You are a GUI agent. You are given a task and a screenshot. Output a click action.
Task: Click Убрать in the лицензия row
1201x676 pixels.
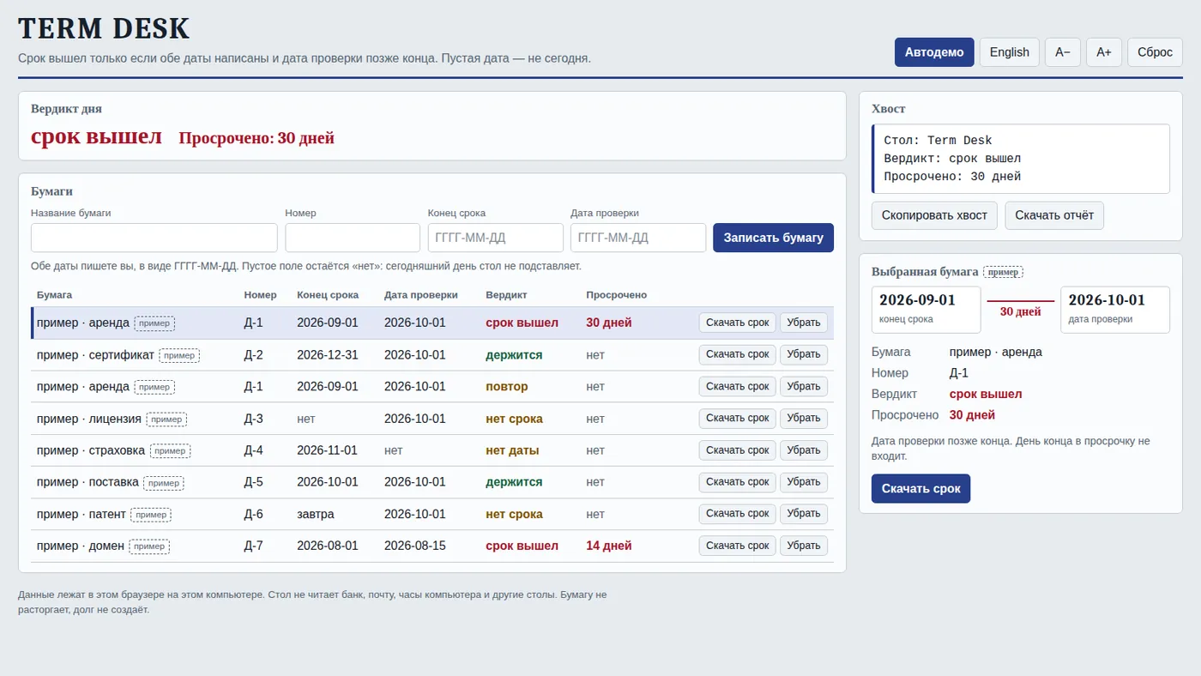pyautogui.click(x=804, y=419)
